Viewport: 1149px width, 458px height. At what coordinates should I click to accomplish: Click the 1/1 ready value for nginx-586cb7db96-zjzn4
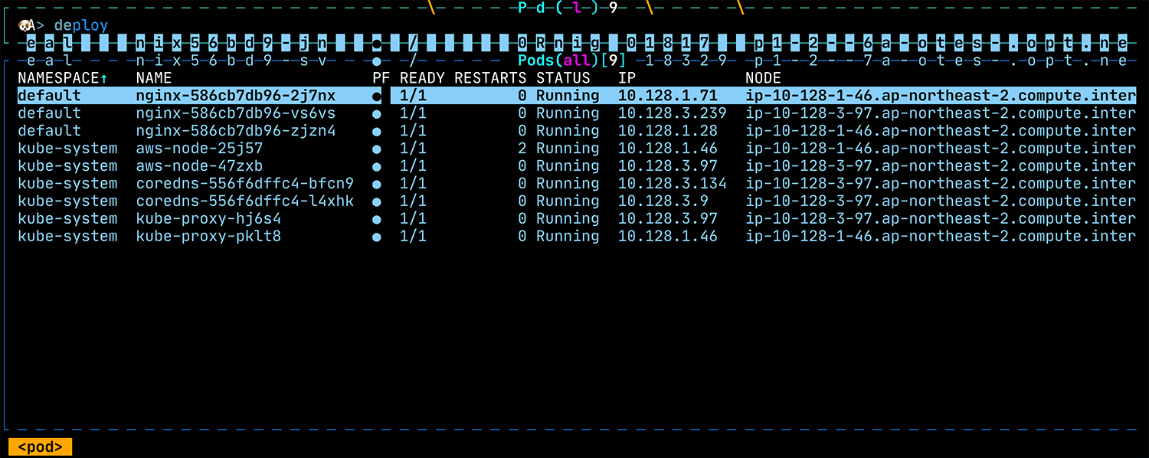click(413, 131)
